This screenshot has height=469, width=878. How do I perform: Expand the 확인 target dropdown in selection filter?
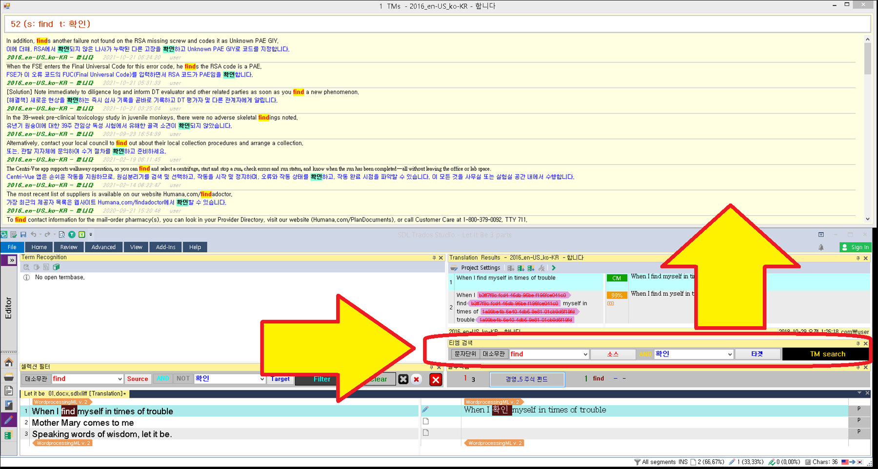click(261, 379)
